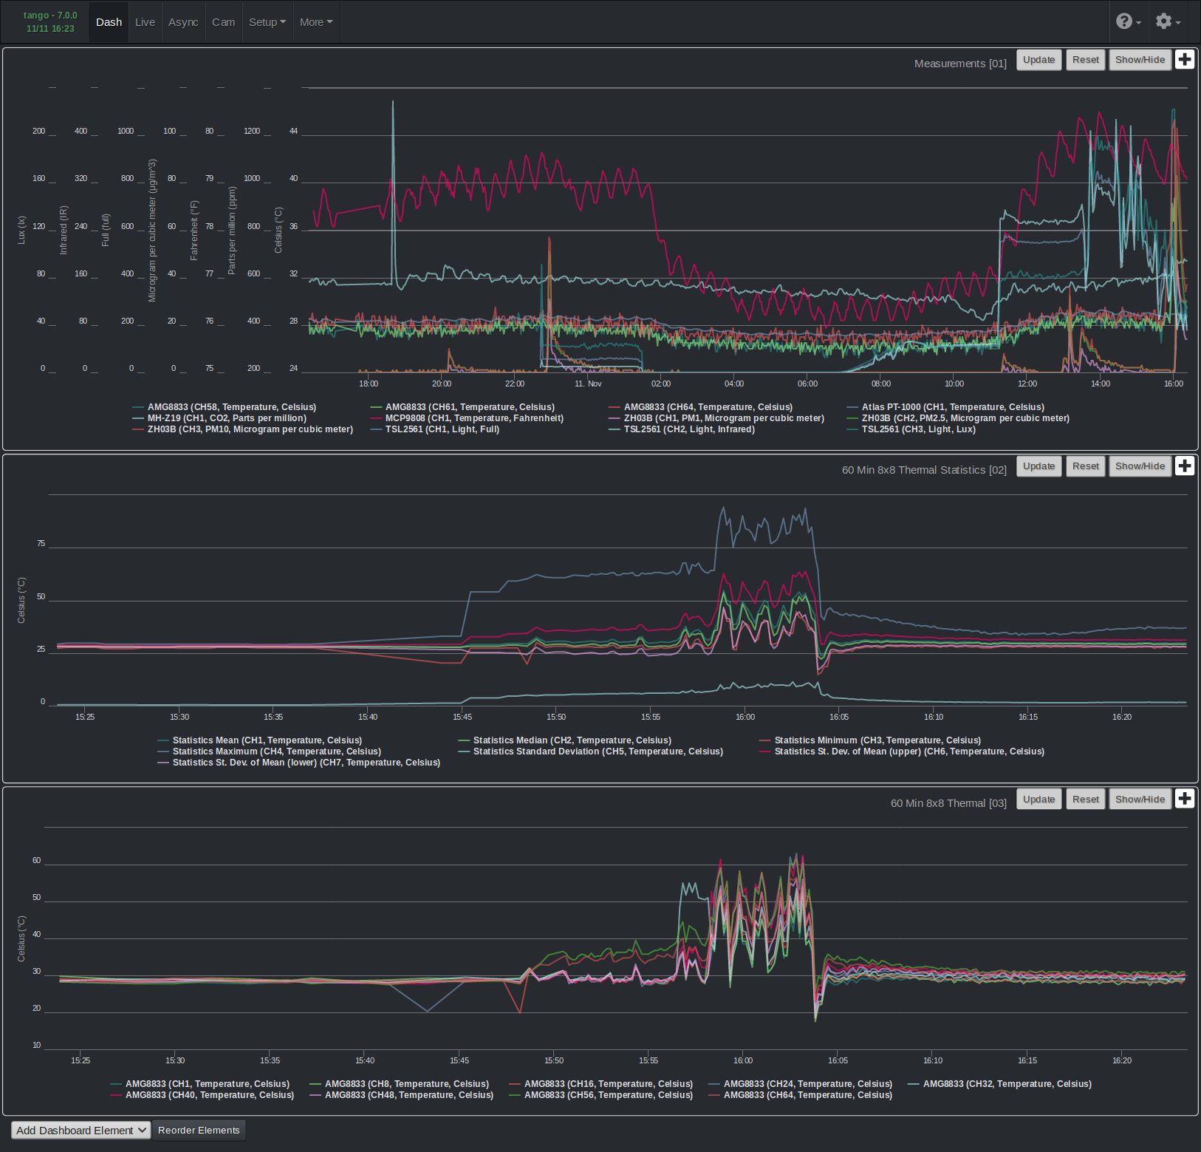Expand the More dropdown menu
The image size is (1201, 1152).
tap(316, 21)
